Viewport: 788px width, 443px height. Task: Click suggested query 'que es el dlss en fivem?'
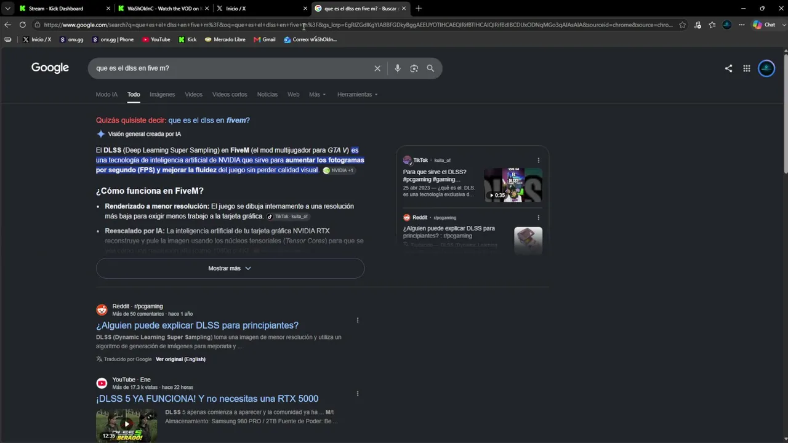(209, 121)
